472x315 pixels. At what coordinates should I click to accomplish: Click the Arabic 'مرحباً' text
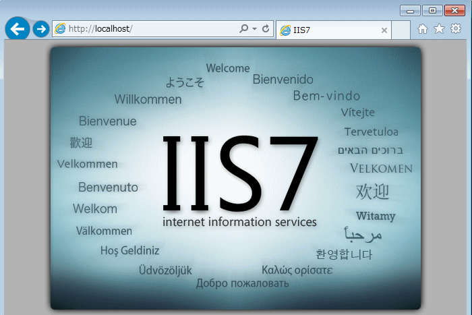(x=363, y=234)
